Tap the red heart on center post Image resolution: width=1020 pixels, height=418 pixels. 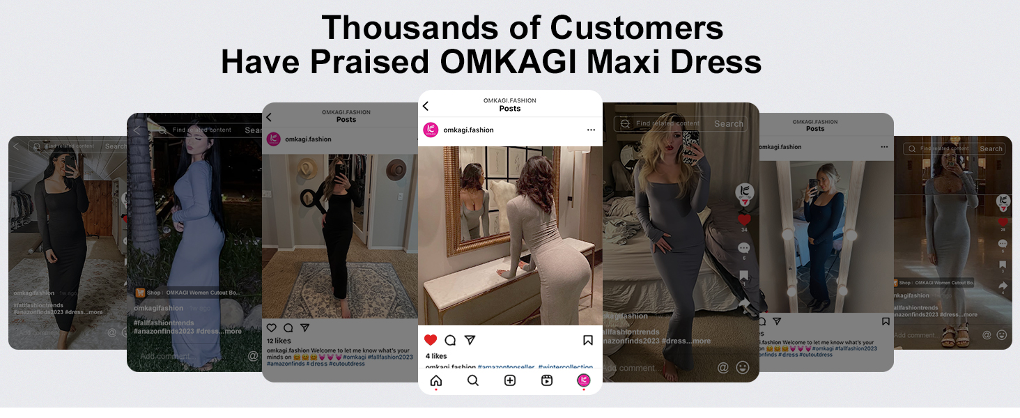pyautogui.click(x=431, y=340)
